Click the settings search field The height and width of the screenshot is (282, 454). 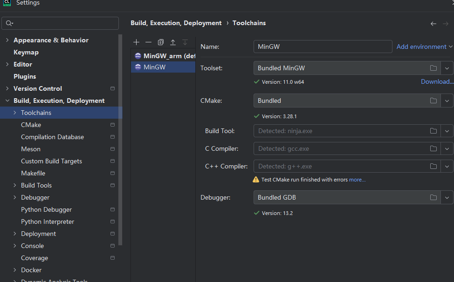(60, 23)
